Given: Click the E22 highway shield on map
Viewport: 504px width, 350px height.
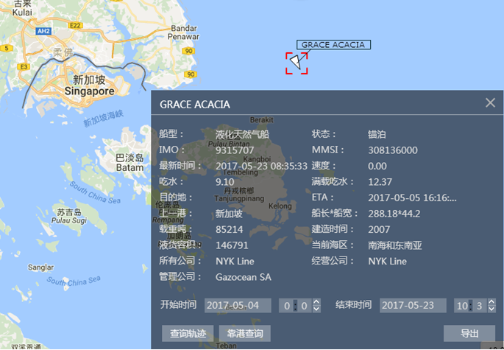Looking at the screenshot, I should 75,25.
